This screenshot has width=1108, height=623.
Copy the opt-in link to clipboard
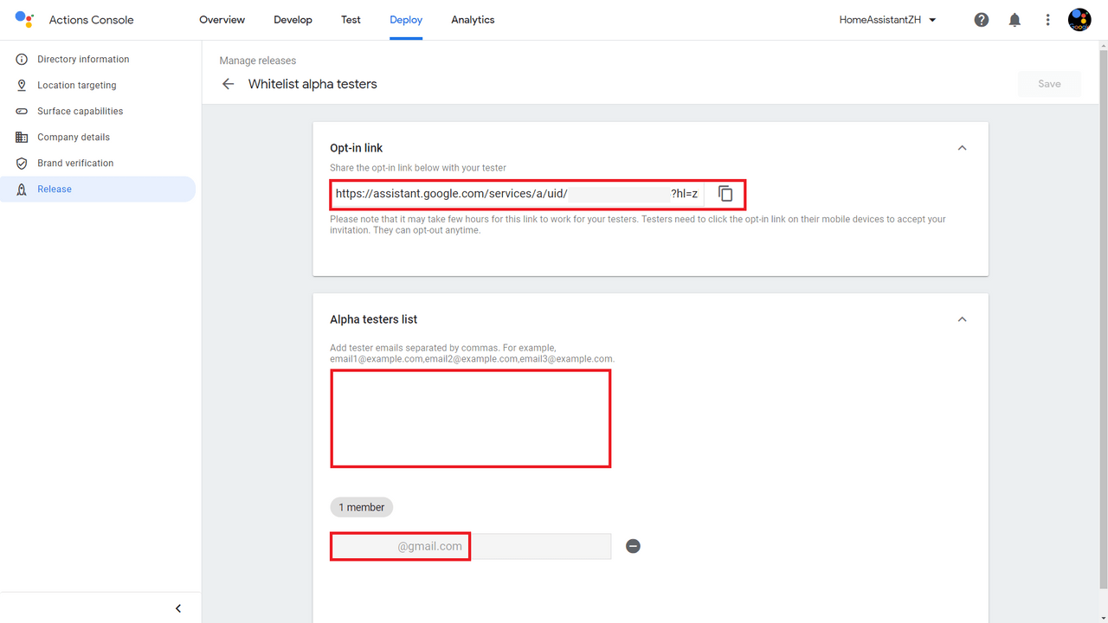click(725, 194)
